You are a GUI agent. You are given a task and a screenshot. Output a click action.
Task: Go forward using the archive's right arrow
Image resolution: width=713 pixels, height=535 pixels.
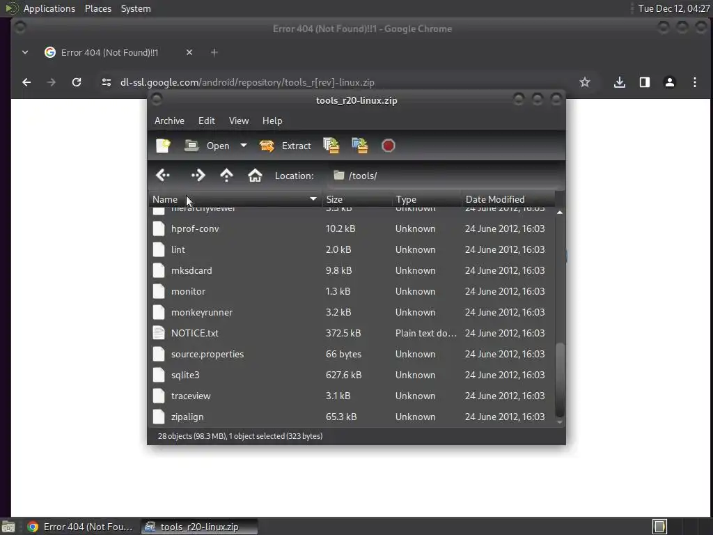(198, 175)
